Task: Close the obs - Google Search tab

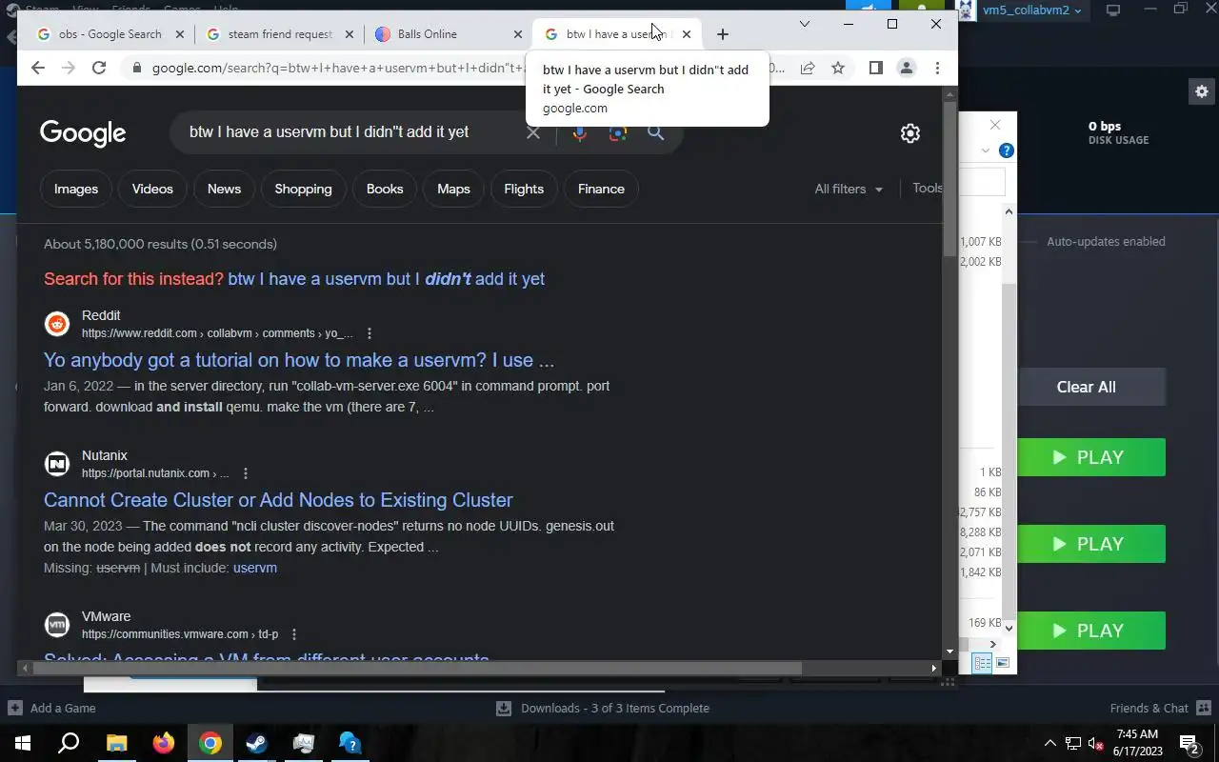Action: point(180,34)
